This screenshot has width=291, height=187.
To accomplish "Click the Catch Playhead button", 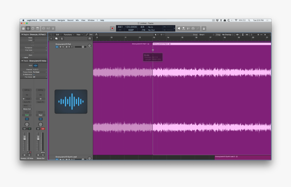I will (x=96, y=34).
